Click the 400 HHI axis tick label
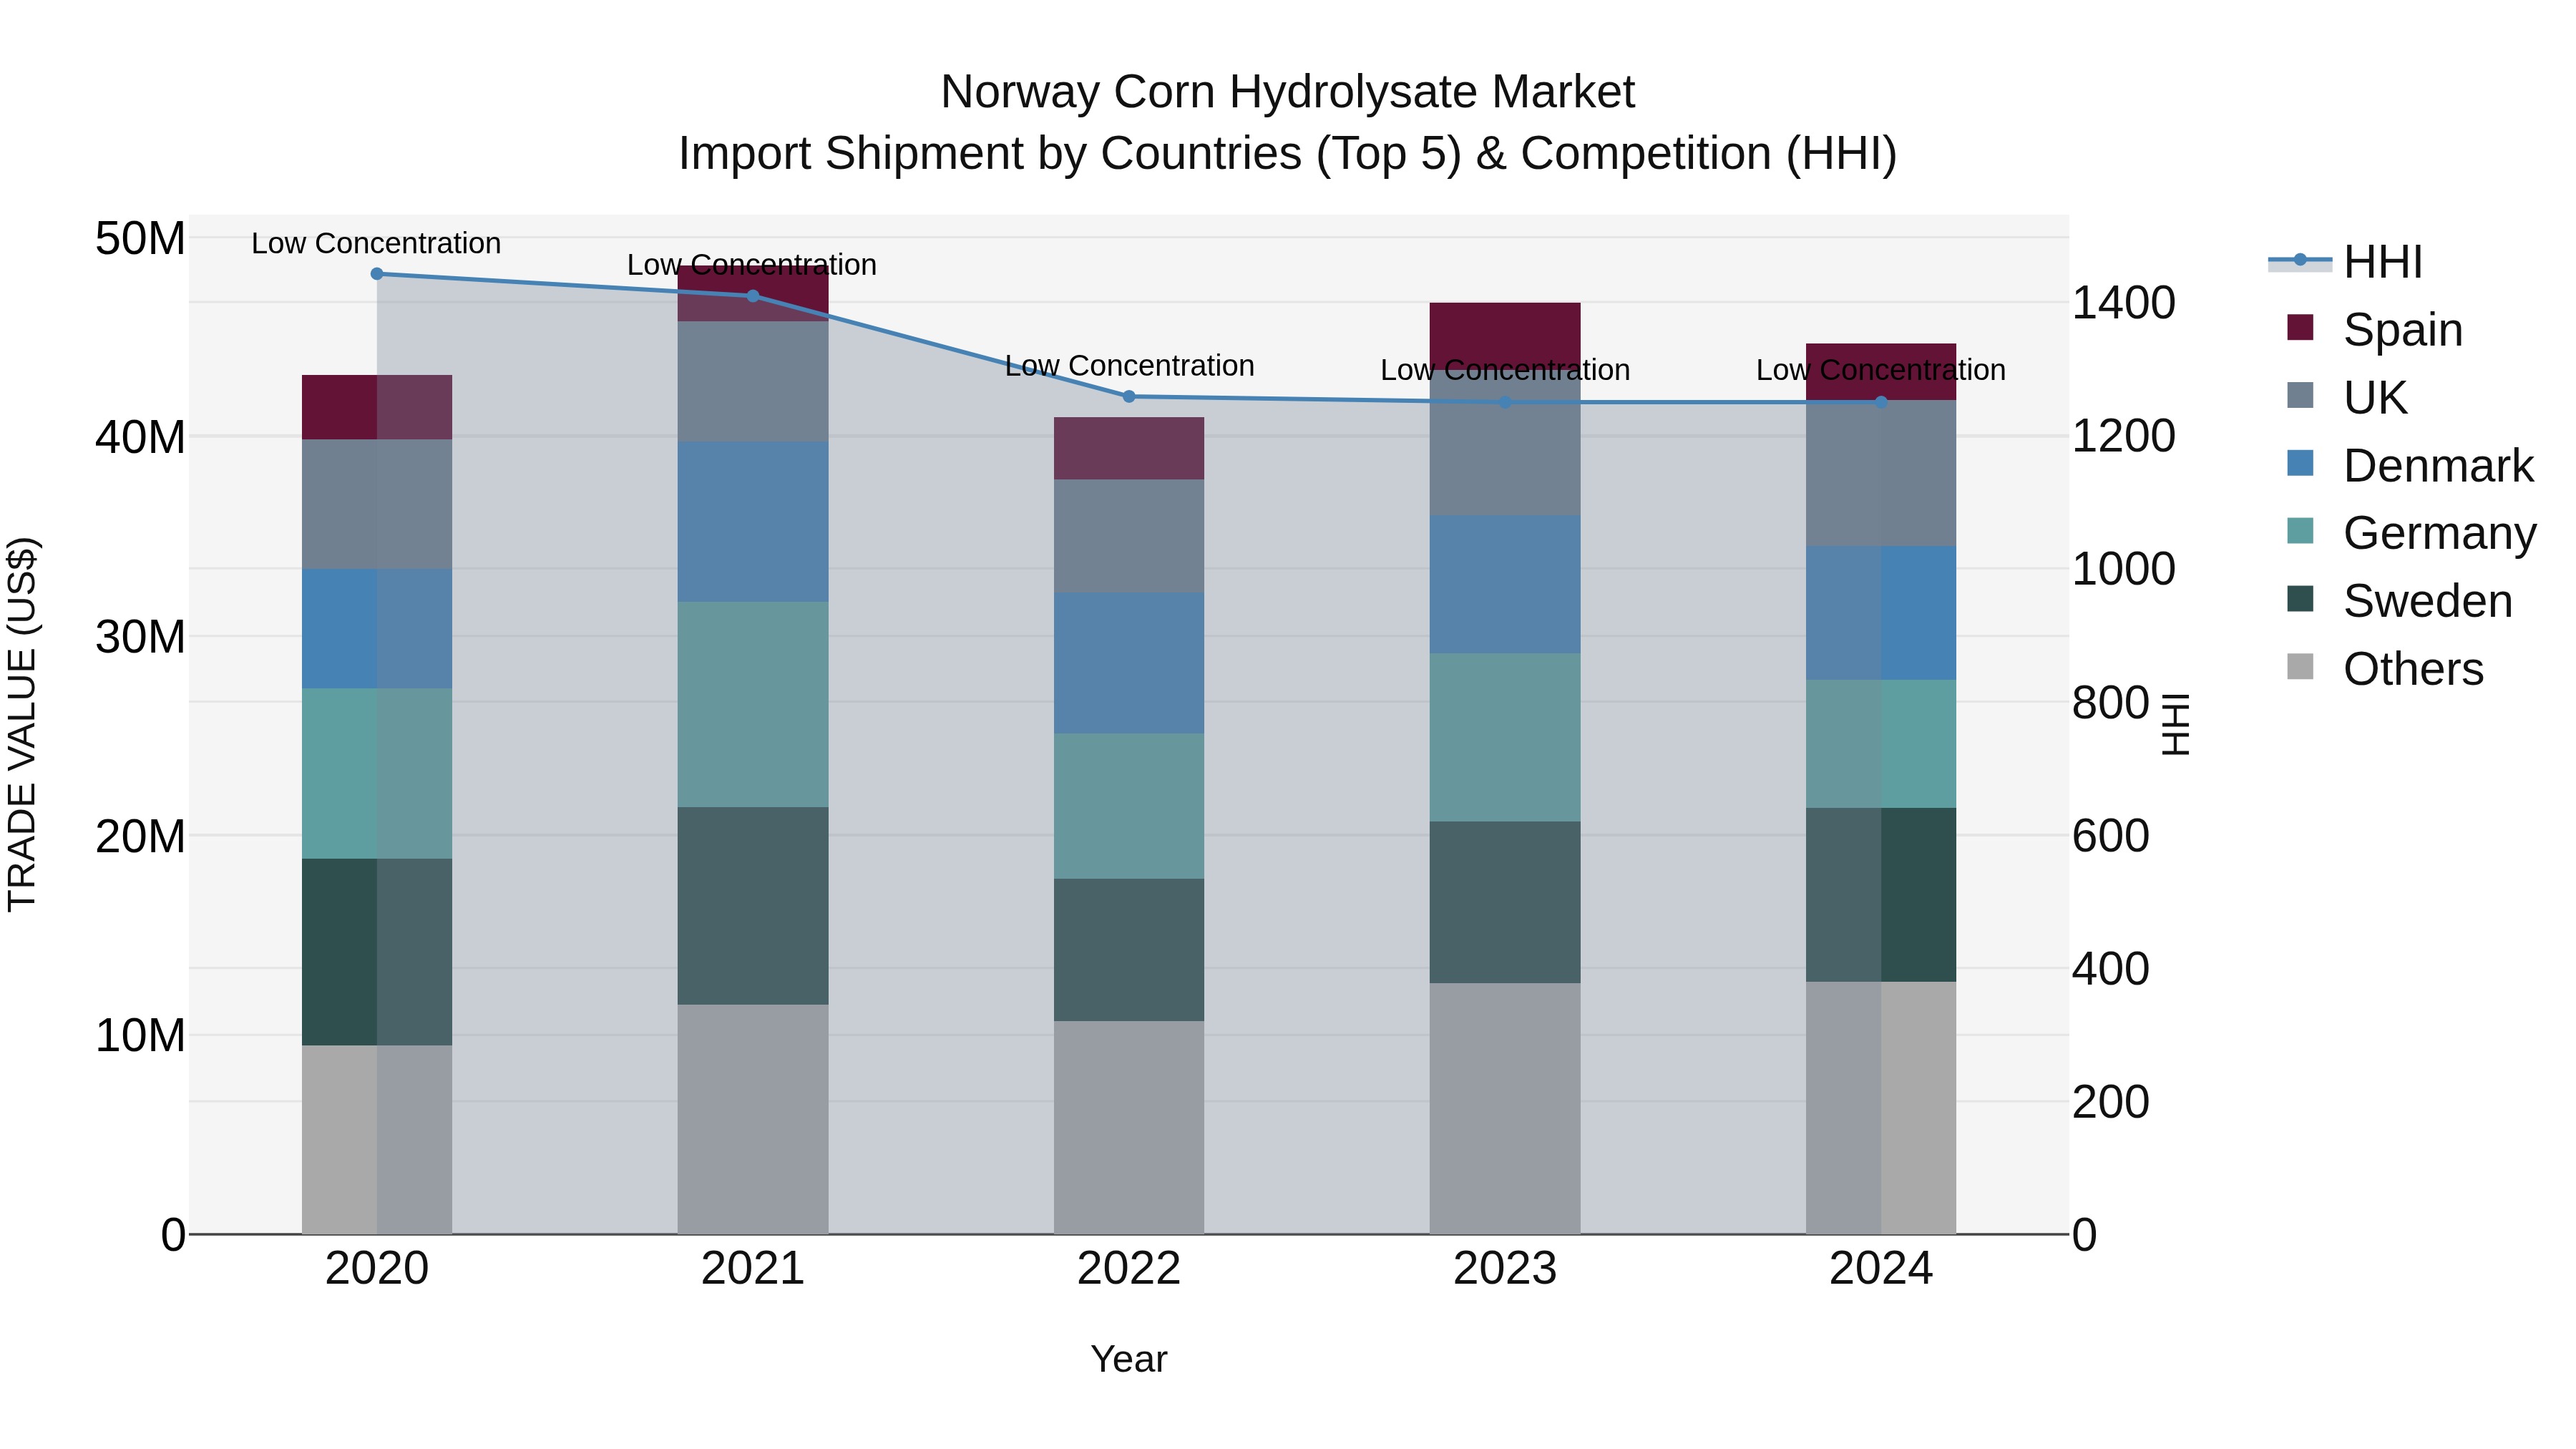2576x1449 pixels. pyautogui.click(x=2110, y=969)
